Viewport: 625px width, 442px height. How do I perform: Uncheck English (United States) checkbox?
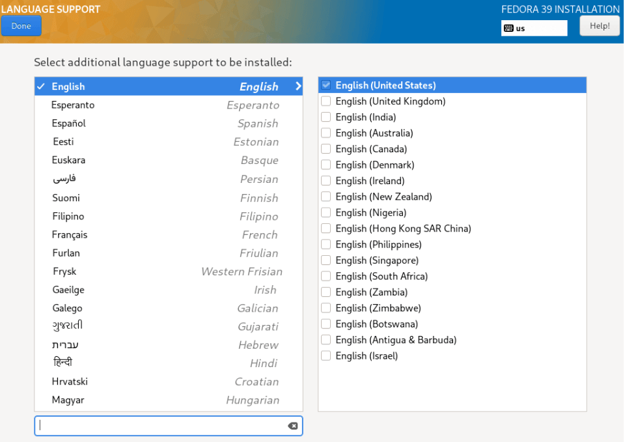[x=326, y=85]
